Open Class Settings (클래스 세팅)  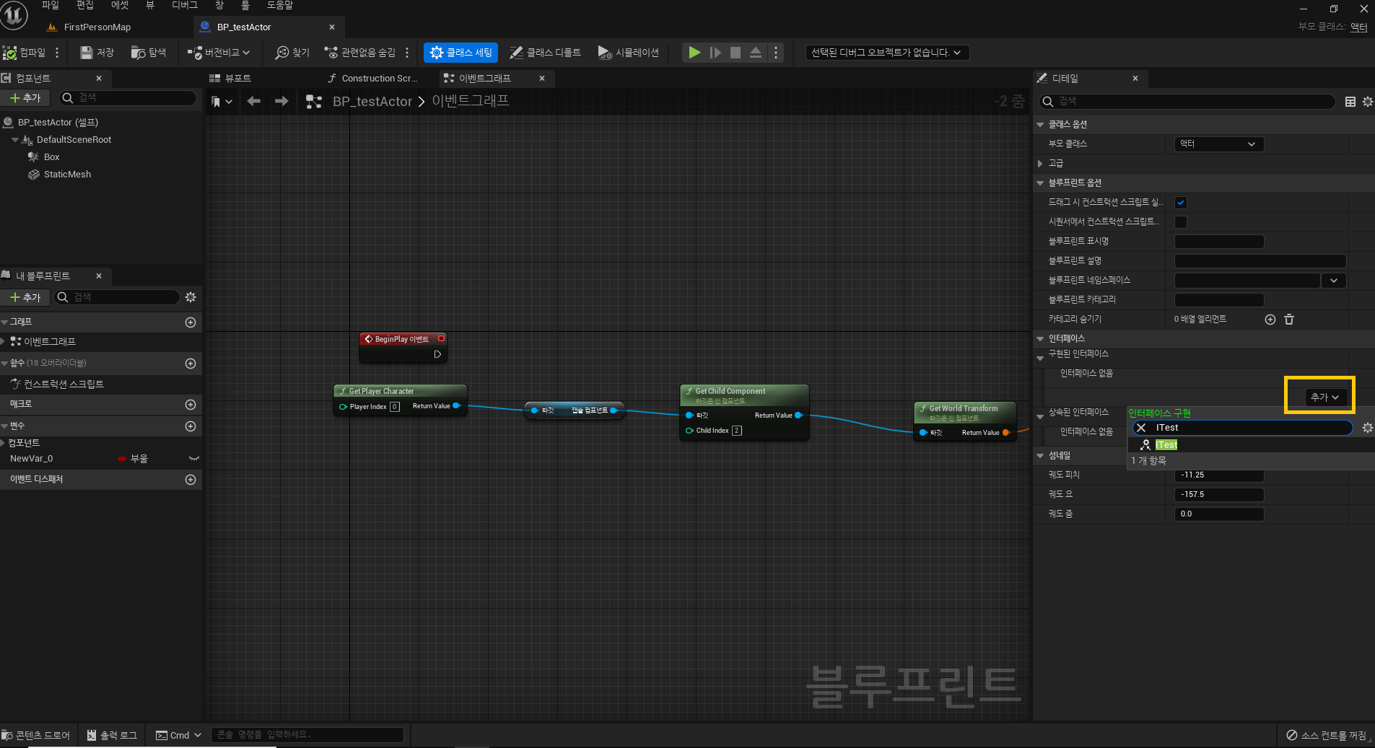(x=460, y=53)
